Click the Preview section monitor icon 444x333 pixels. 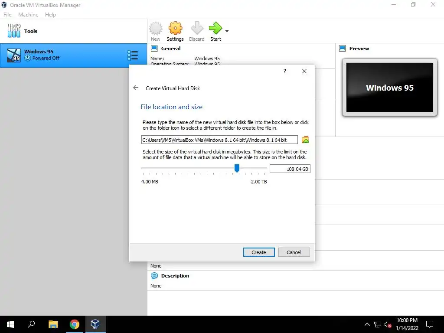pyautogui.click(x=343, y=49)
